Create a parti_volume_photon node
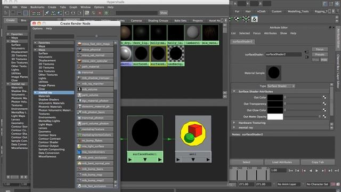This screenshot has width=341, height=192. tap(95, 123)
